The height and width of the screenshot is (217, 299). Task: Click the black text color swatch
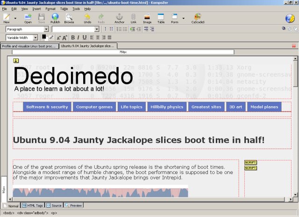coord(44,37)
